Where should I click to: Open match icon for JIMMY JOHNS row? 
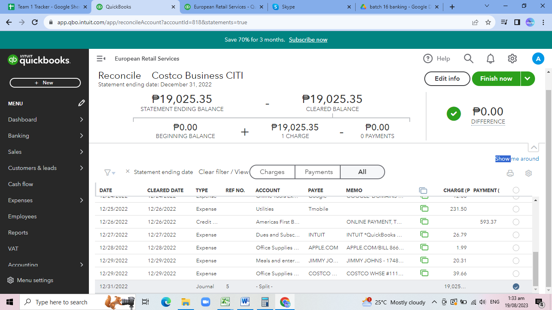[x=424, y=260]
